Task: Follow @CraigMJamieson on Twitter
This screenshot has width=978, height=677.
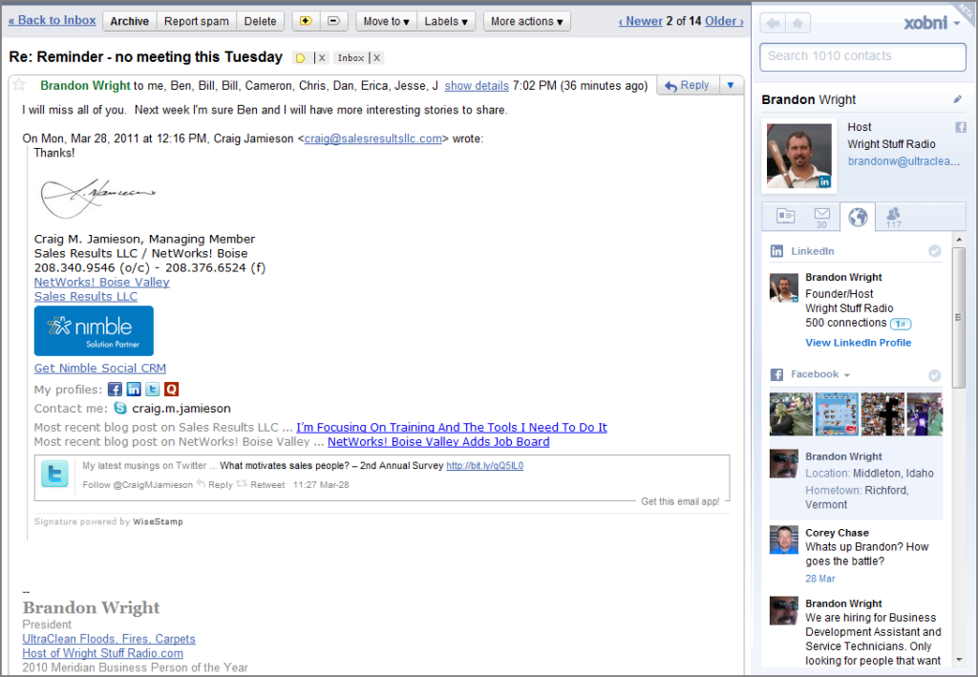Action: coord(138,484)
